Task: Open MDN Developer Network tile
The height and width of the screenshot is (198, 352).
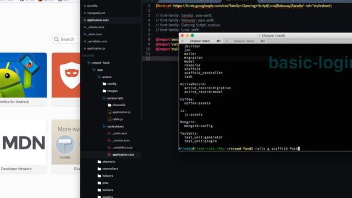Action: point(23,146)
